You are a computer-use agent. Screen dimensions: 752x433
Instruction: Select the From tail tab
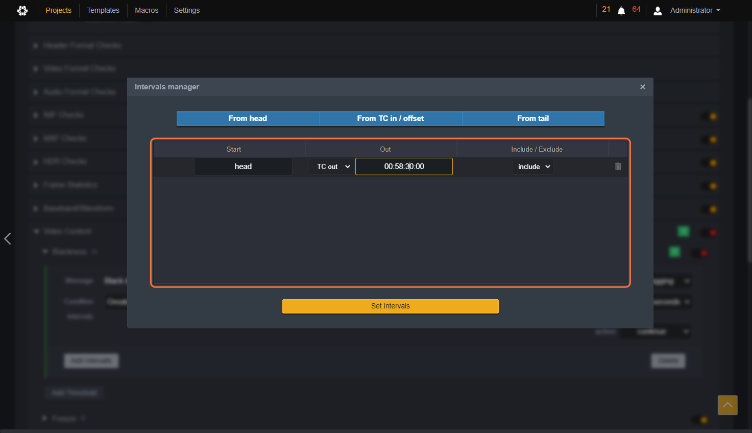pos(533,118)
